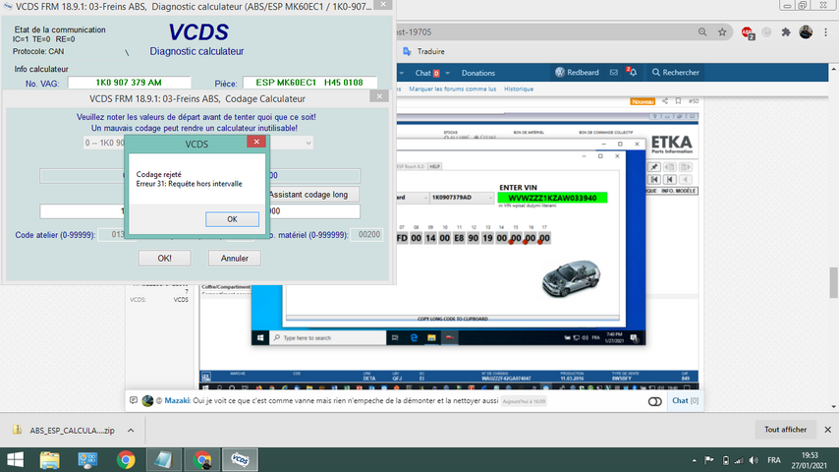Open the first Chrome icon in the taskbar
This screenshot has height=472, width=839.
click(x=126, y=459)
